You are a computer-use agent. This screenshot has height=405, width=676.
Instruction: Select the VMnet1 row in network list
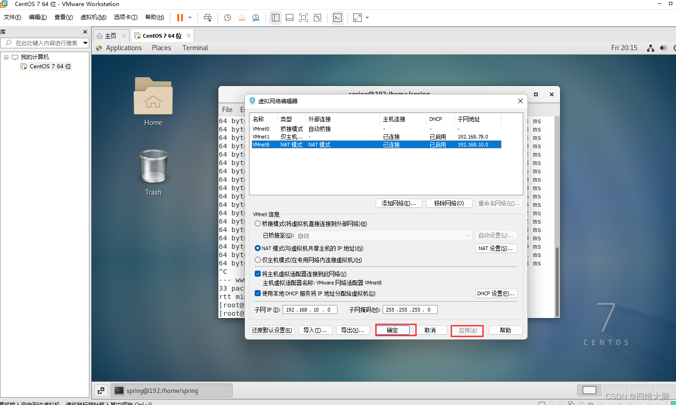[376, 137]
